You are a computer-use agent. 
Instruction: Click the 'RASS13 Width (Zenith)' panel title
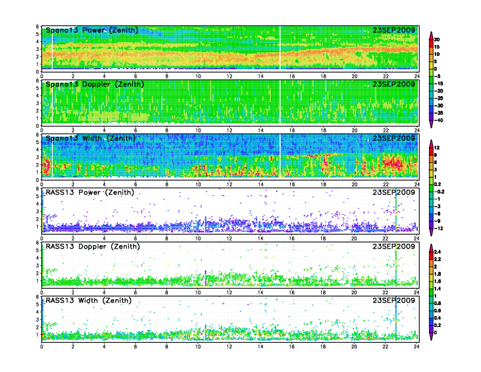pyautogui.click(x=89, y=300)
